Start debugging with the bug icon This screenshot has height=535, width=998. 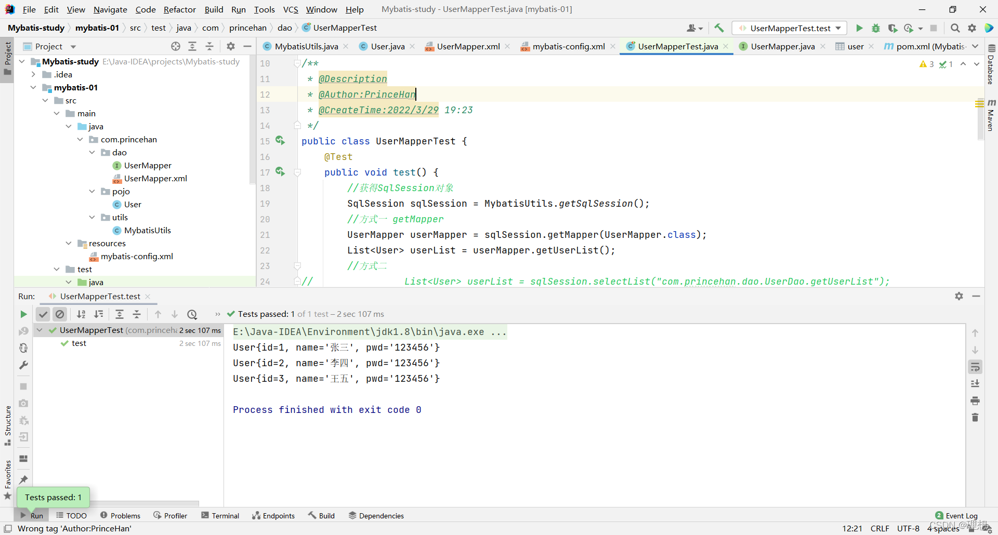[876, 28]
